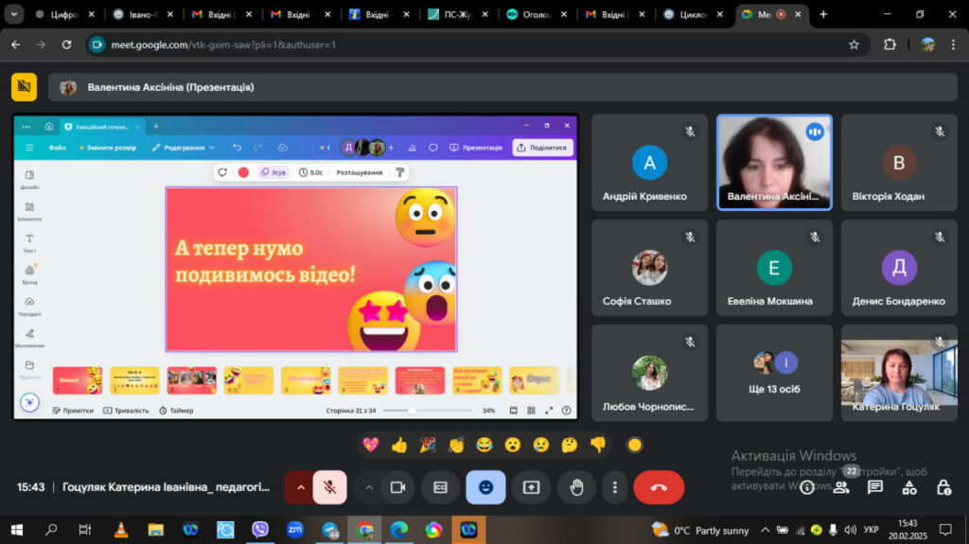The image size is (969, 544).
Task: Open the activities shapes icon
Action: coord(909,487)
